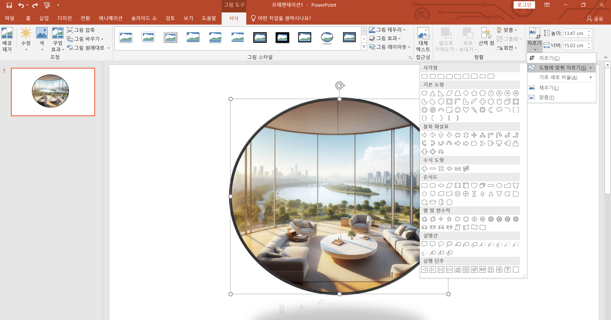
Task: Select the oval speech callout shape
Action: [441, 244]
